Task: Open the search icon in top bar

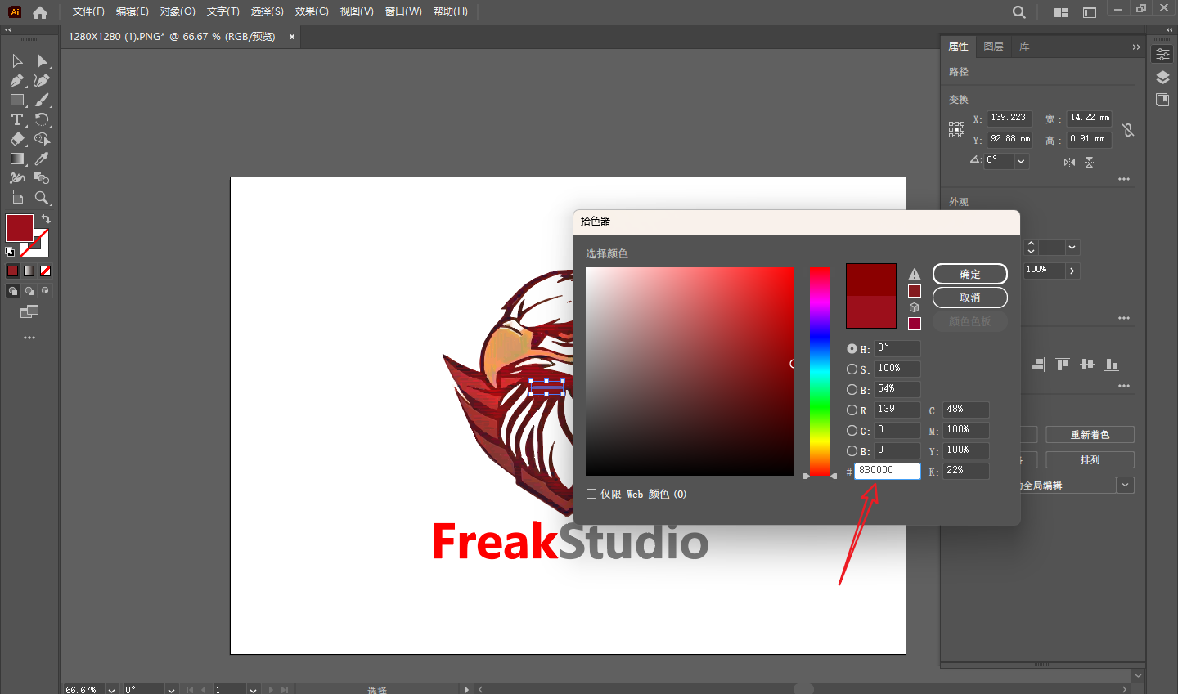Action: point(1018,12)
